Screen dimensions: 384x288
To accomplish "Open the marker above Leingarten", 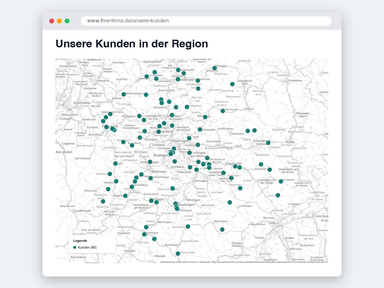I will (155, 72).
